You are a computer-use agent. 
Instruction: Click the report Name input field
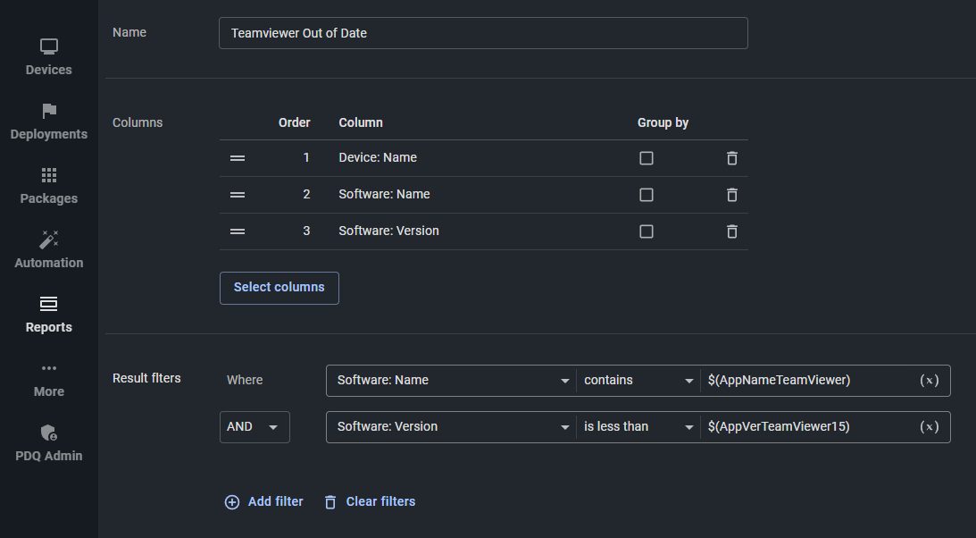point(483,33)
